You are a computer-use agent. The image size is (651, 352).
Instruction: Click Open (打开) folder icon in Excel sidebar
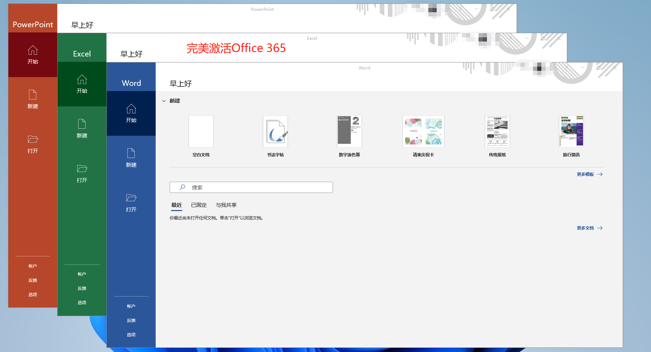[x=82, y=168]
